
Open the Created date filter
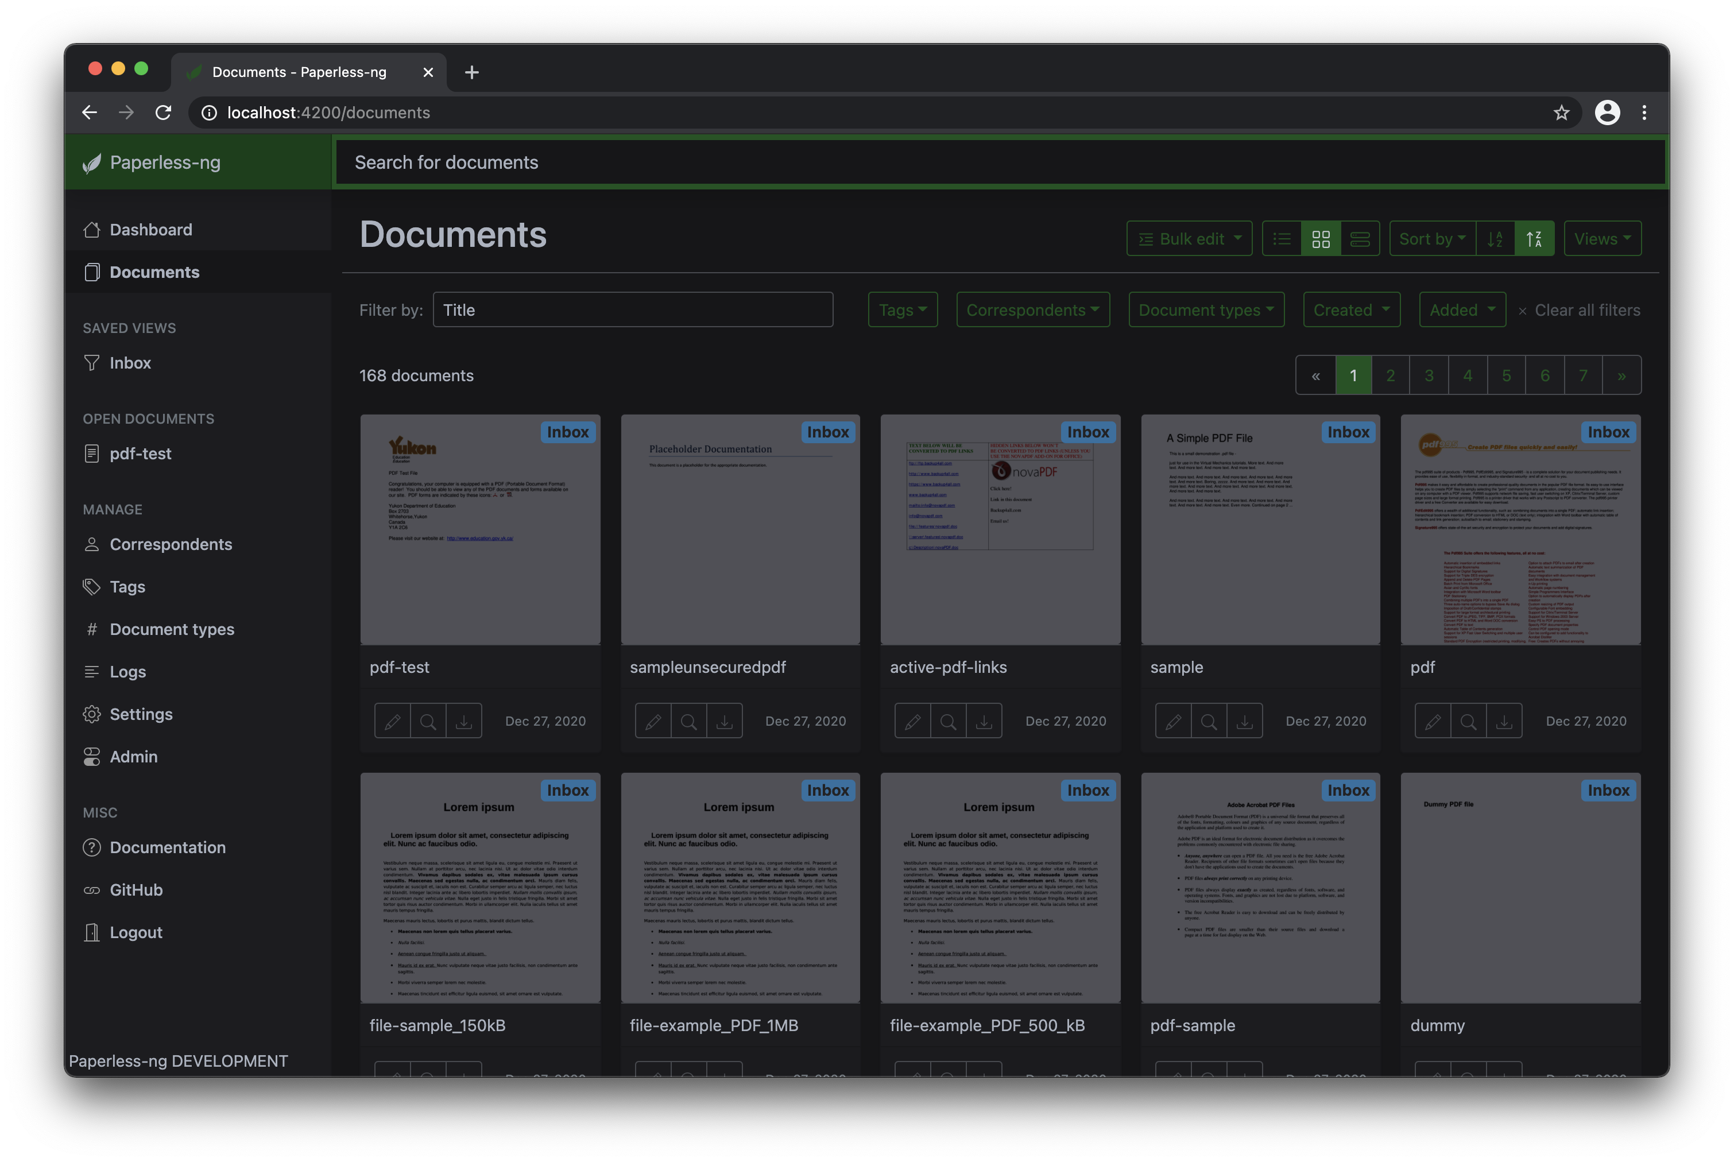(1351, 309)
